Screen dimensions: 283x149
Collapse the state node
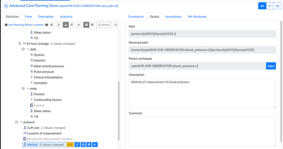23,88
